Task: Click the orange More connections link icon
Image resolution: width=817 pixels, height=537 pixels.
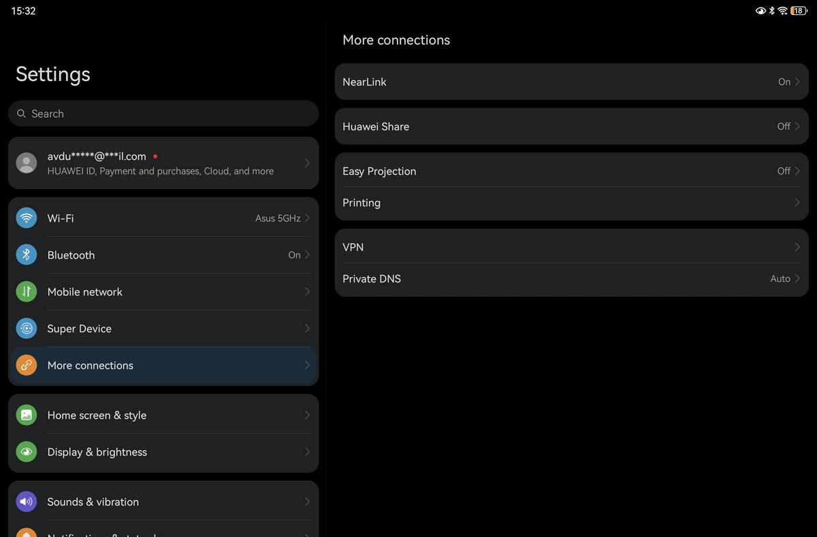Action: [27, 365]
